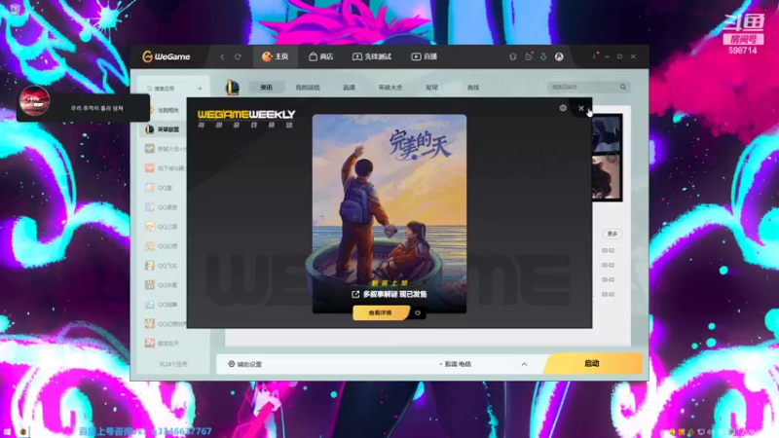779x438 pixels.
Task: Toggle the heart wishlist icon on the poster
Action: pos(418,312)
